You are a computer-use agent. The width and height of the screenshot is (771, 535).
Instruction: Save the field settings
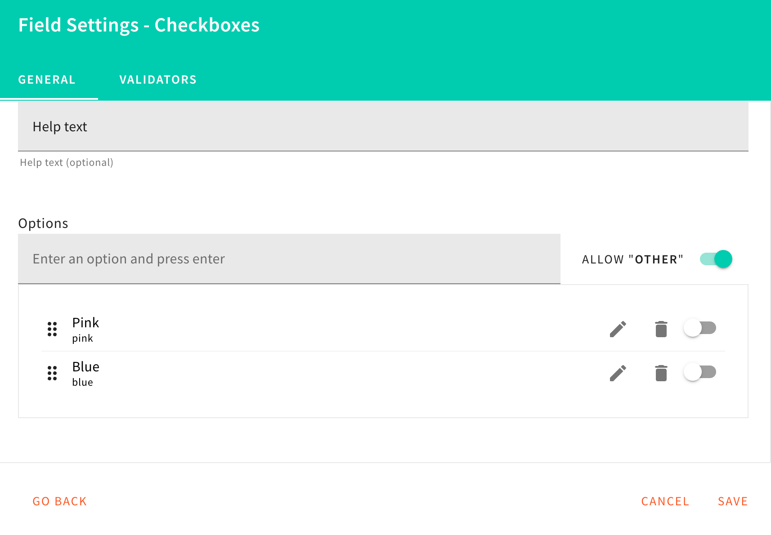coord(732,501)
